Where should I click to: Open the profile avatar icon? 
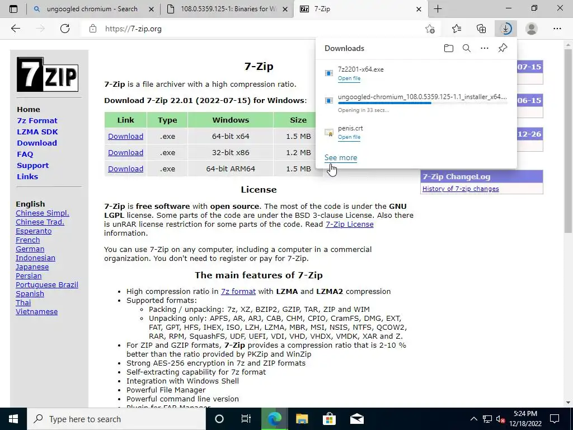click(x=532, y=29)
